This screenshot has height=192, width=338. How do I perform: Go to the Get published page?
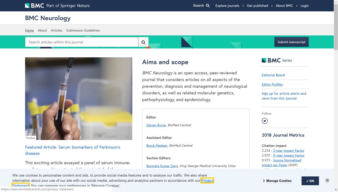[x=257, y=6]
